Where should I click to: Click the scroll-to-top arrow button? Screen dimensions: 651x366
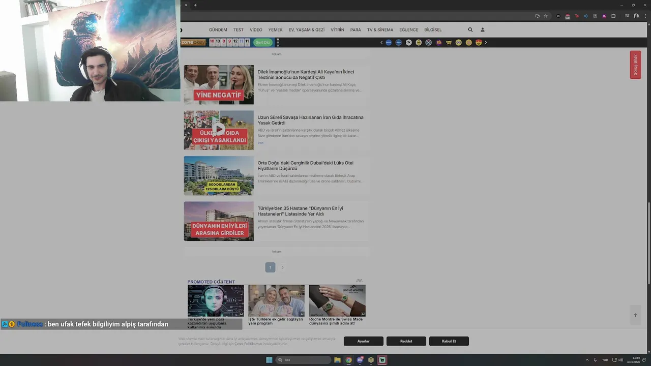point(635,315)
